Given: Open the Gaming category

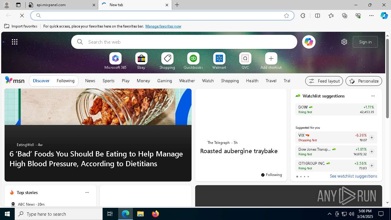Looking at the screenshot, I should pos(165,81).
